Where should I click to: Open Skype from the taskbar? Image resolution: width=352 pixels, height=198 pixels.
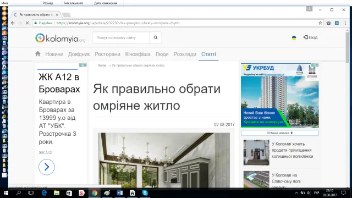[x=145, y=193]
